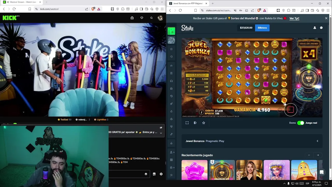Click the Kick logo
332x187 pixels.
11,18
